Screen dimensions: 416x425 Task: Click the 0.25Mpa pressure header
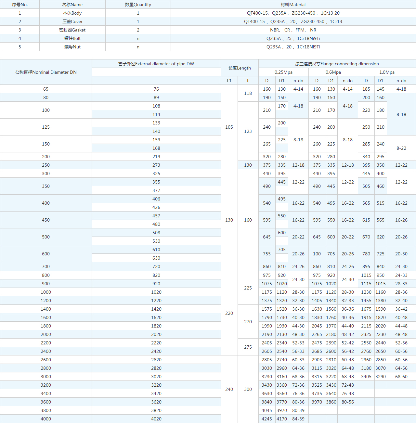click(283, 72)
